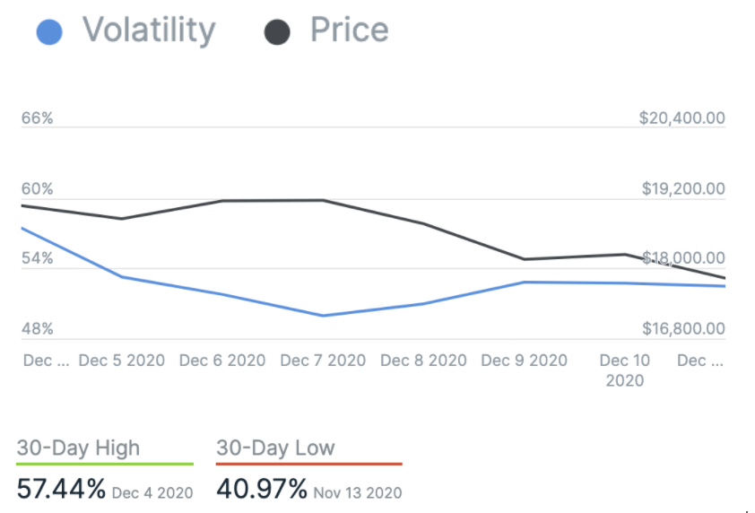This screenshot has width=755, height=513.
Task: Click the 48% volatility axis label
Action: click(x=38, y=329)
